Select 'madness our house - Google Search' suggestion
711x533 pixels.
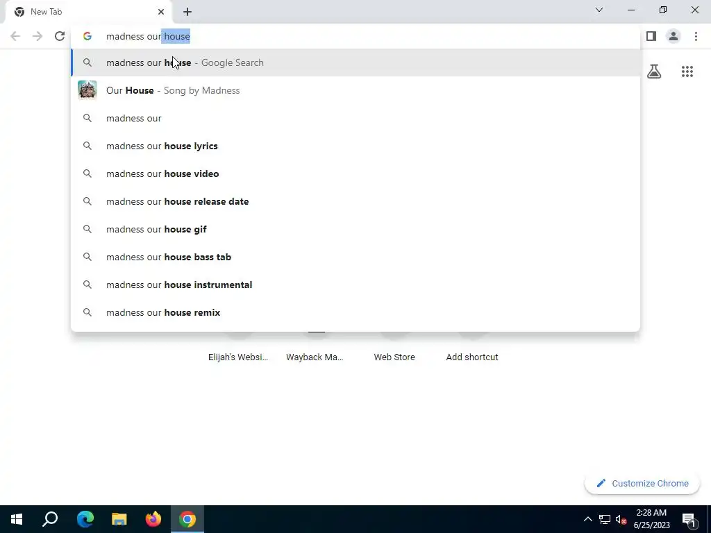point(355,62)
